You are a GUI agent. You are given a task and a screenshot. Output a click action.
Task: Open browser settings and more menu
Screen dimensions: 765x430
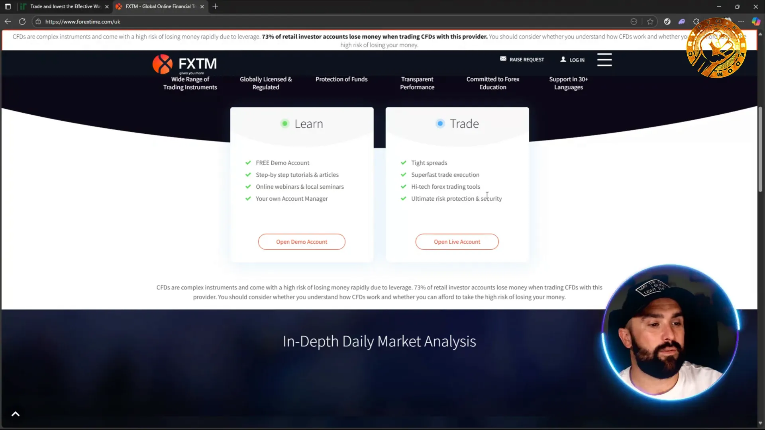coord(741,21)
